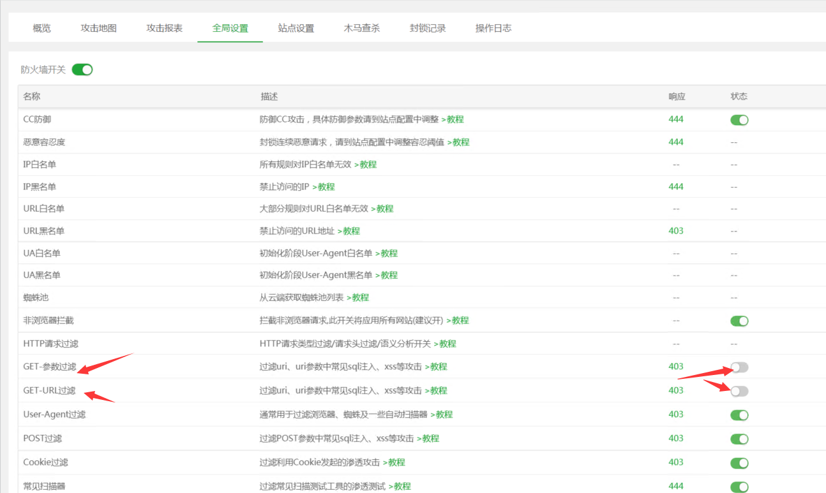The height and width of the screenshot is (493, 826).
Task: Click the 403 response code for GET-URL过滤
Action: click(x=676, y=390)
